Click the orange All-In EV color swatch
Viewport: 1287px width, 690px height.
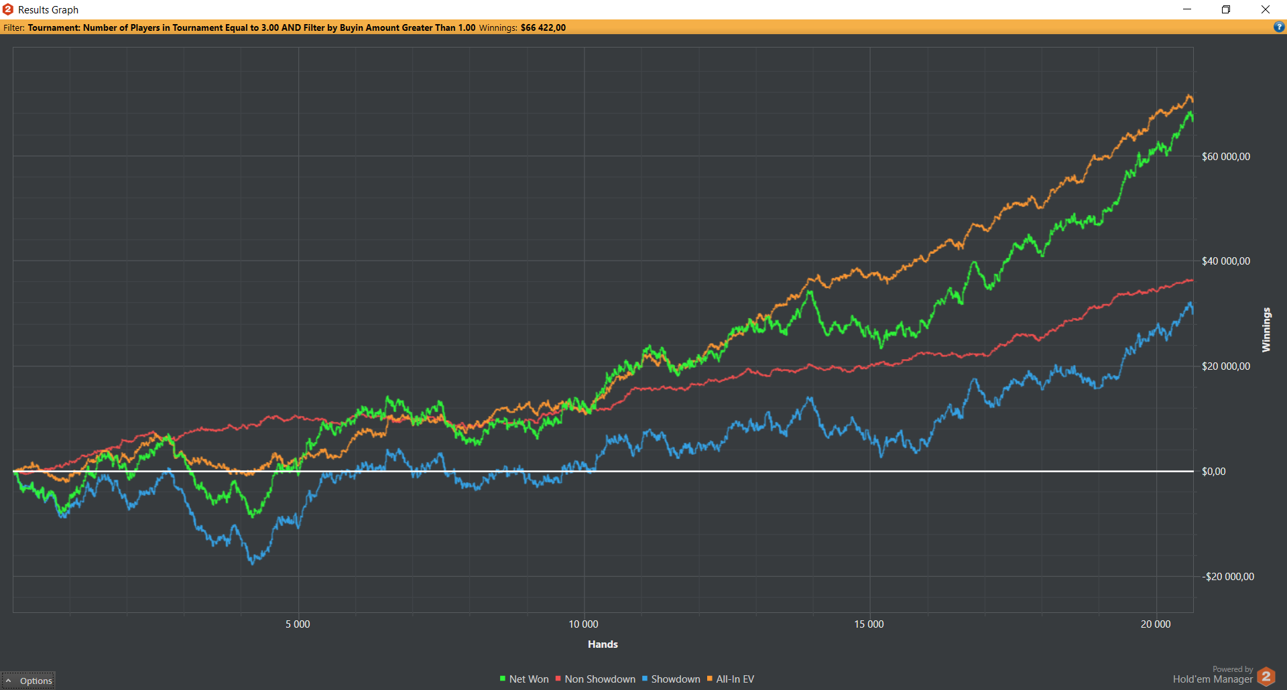(x=710, y=679)
